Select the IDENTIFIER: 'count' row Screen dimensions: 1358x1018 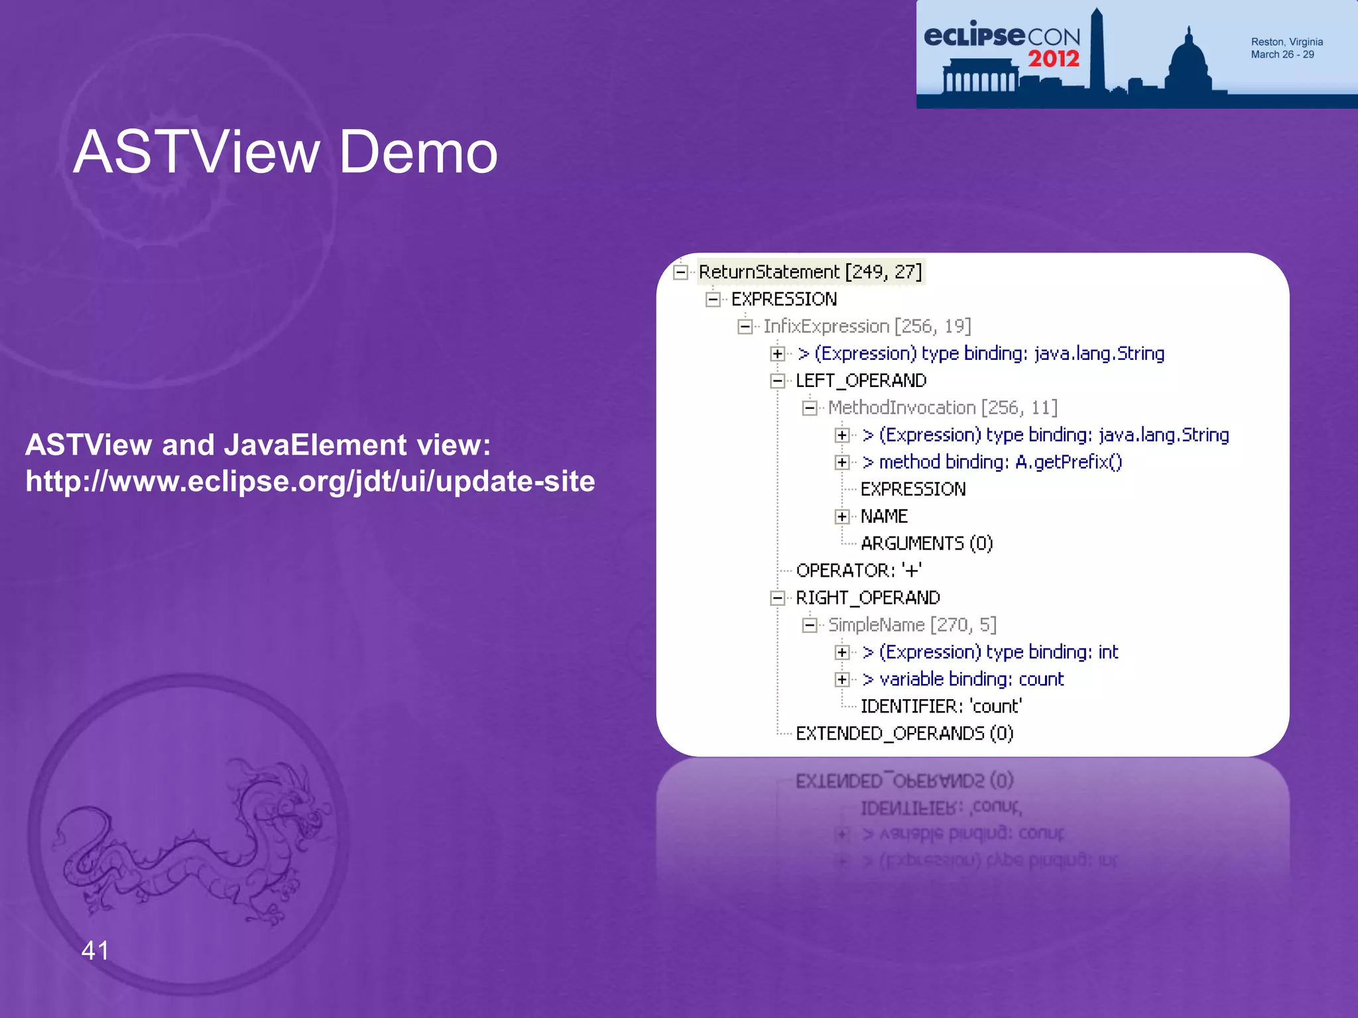point(941,707)
